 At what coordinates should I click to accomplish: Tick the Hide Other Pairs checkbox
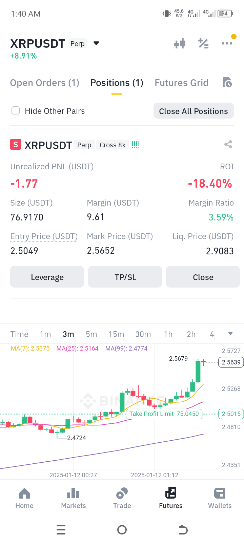[x=16, y=111]
